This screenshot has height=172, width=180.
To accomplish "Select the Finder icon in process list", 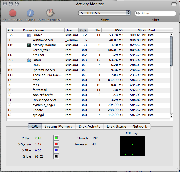I will click(29, 35).
